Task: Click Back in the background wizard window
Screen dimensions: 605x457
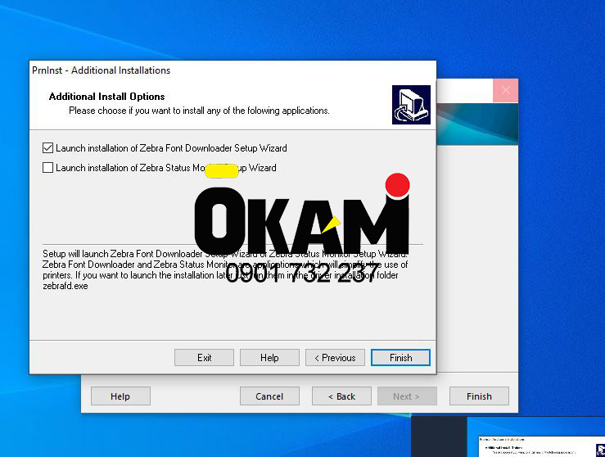Action: tap(341, 396)
